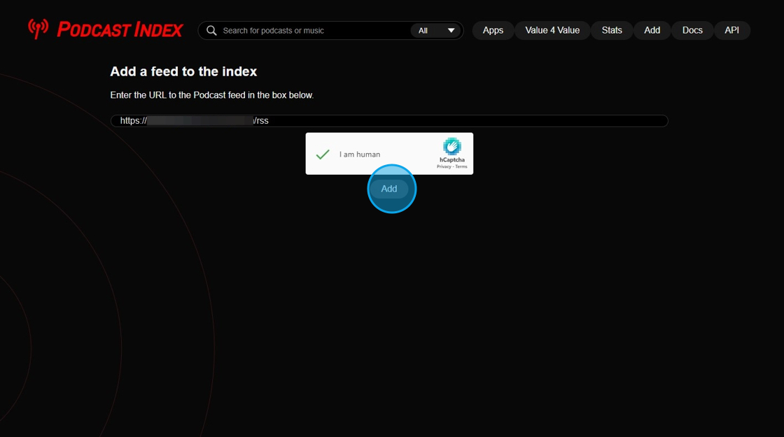The width and height of the screenshot is (784, 437).
Task: Open the Apps navigation item
Action: (x=493, y=31)
